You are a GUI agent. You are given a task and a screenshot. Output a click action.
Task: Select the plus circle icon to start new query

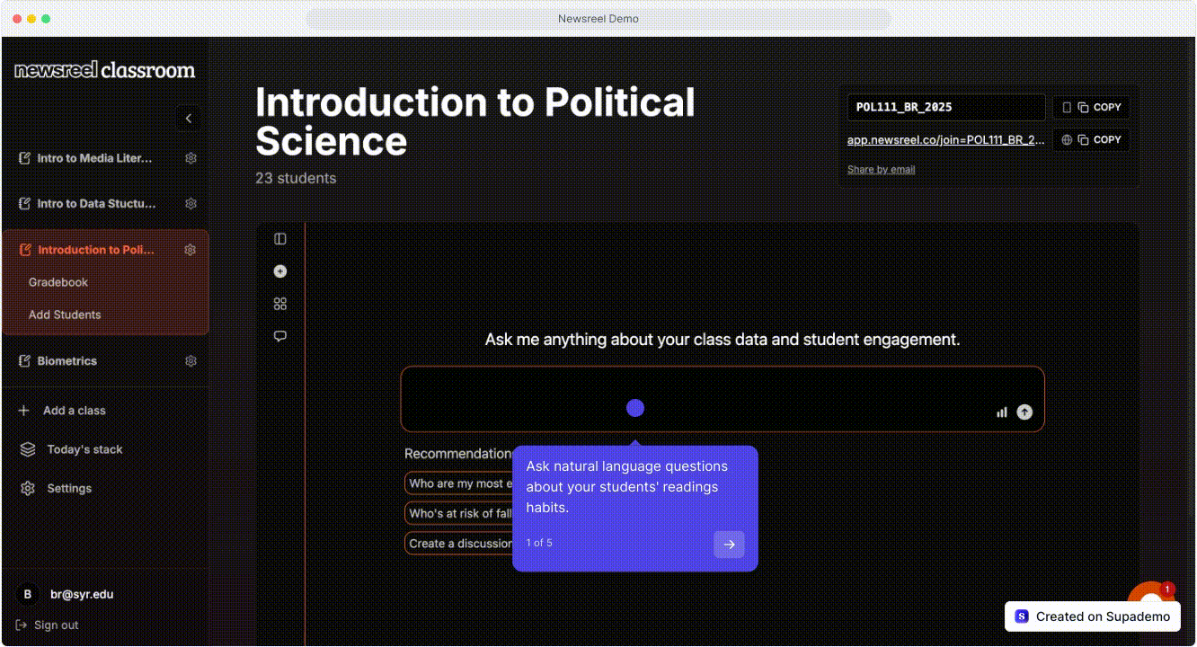pyautogui.click(x=279, y=270)
